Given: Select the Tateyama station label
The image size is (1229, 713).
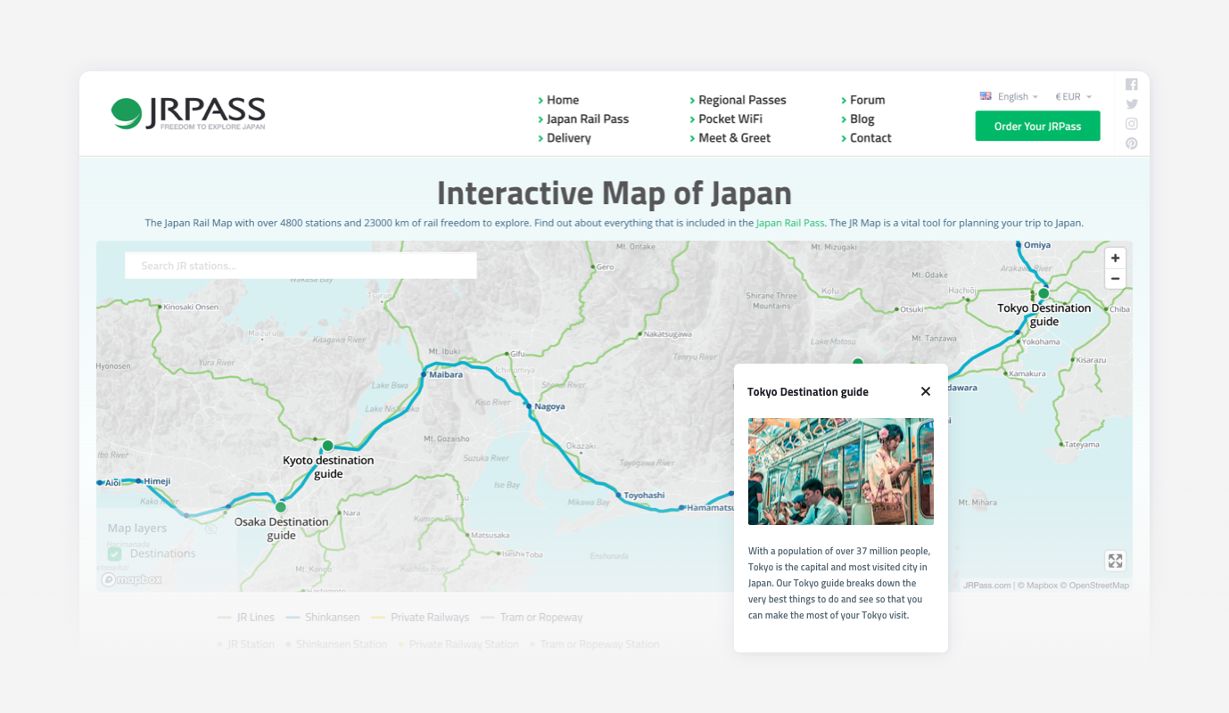Looking at the screenshot, I should (x=1082, y=444).
